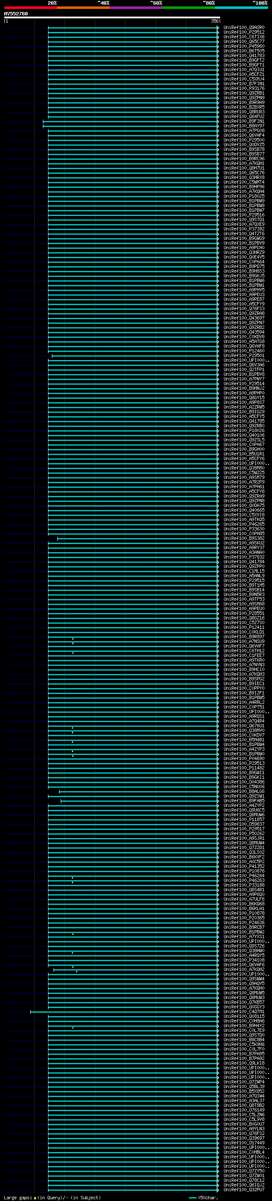Select hit label UniRef100_Q7ZWP4

(244, 1082)
